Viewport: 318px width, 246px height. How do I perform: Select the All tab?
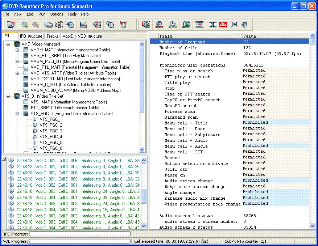click(9, 35)
